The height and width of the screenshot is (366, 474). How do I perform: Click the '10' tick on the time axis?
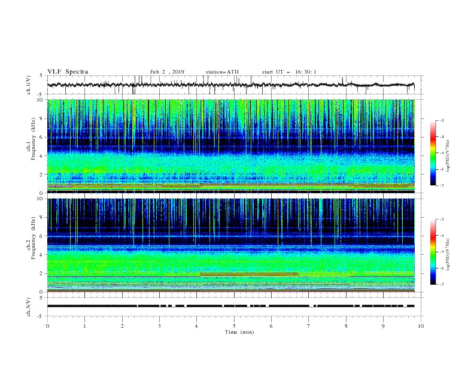tap(421, 326)
